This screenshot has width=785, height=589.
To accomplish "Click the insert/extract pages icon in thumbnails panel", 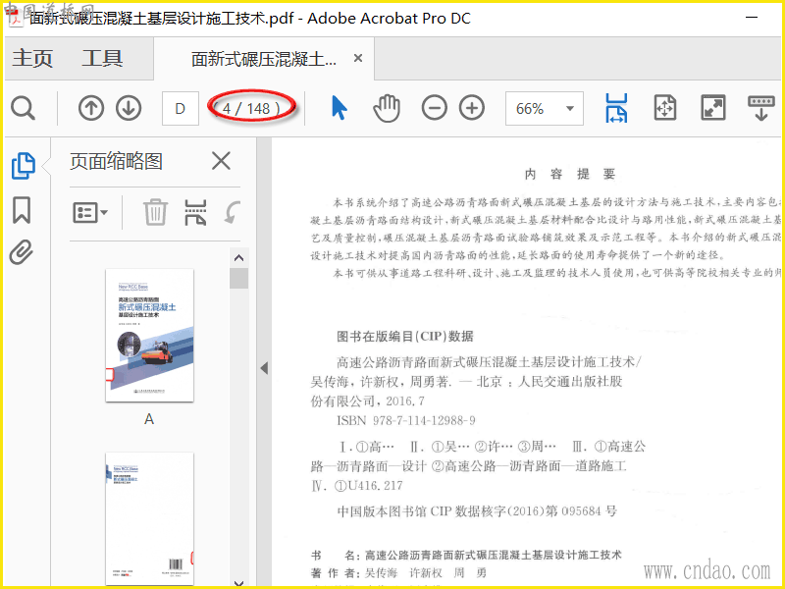I will tap(195, 212).
